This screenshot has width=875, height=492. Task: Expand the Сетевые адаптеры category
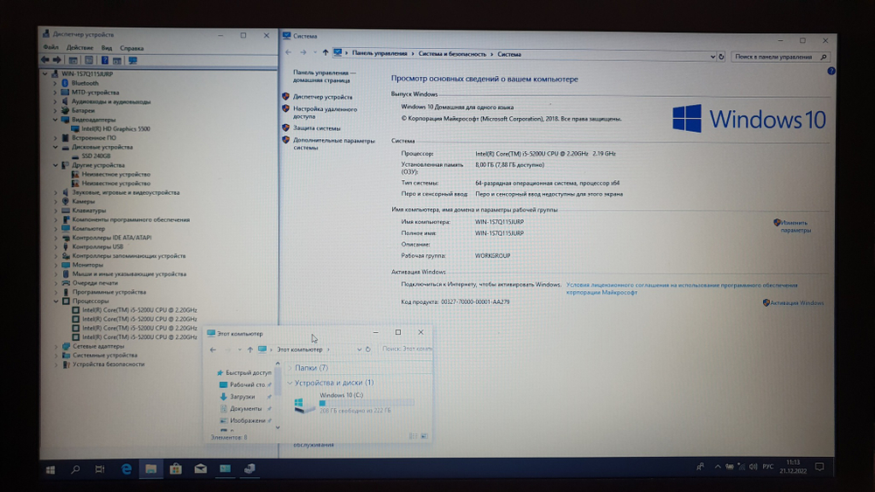(x=56, y=346)
